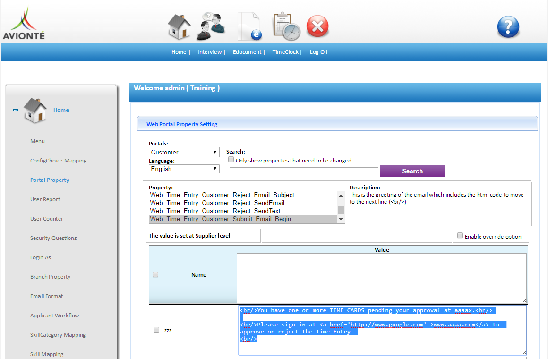Open the TimeClock clipboard icon
This screenshot has height=359, width=548.
pyautogui.click(x=287, y=26)
